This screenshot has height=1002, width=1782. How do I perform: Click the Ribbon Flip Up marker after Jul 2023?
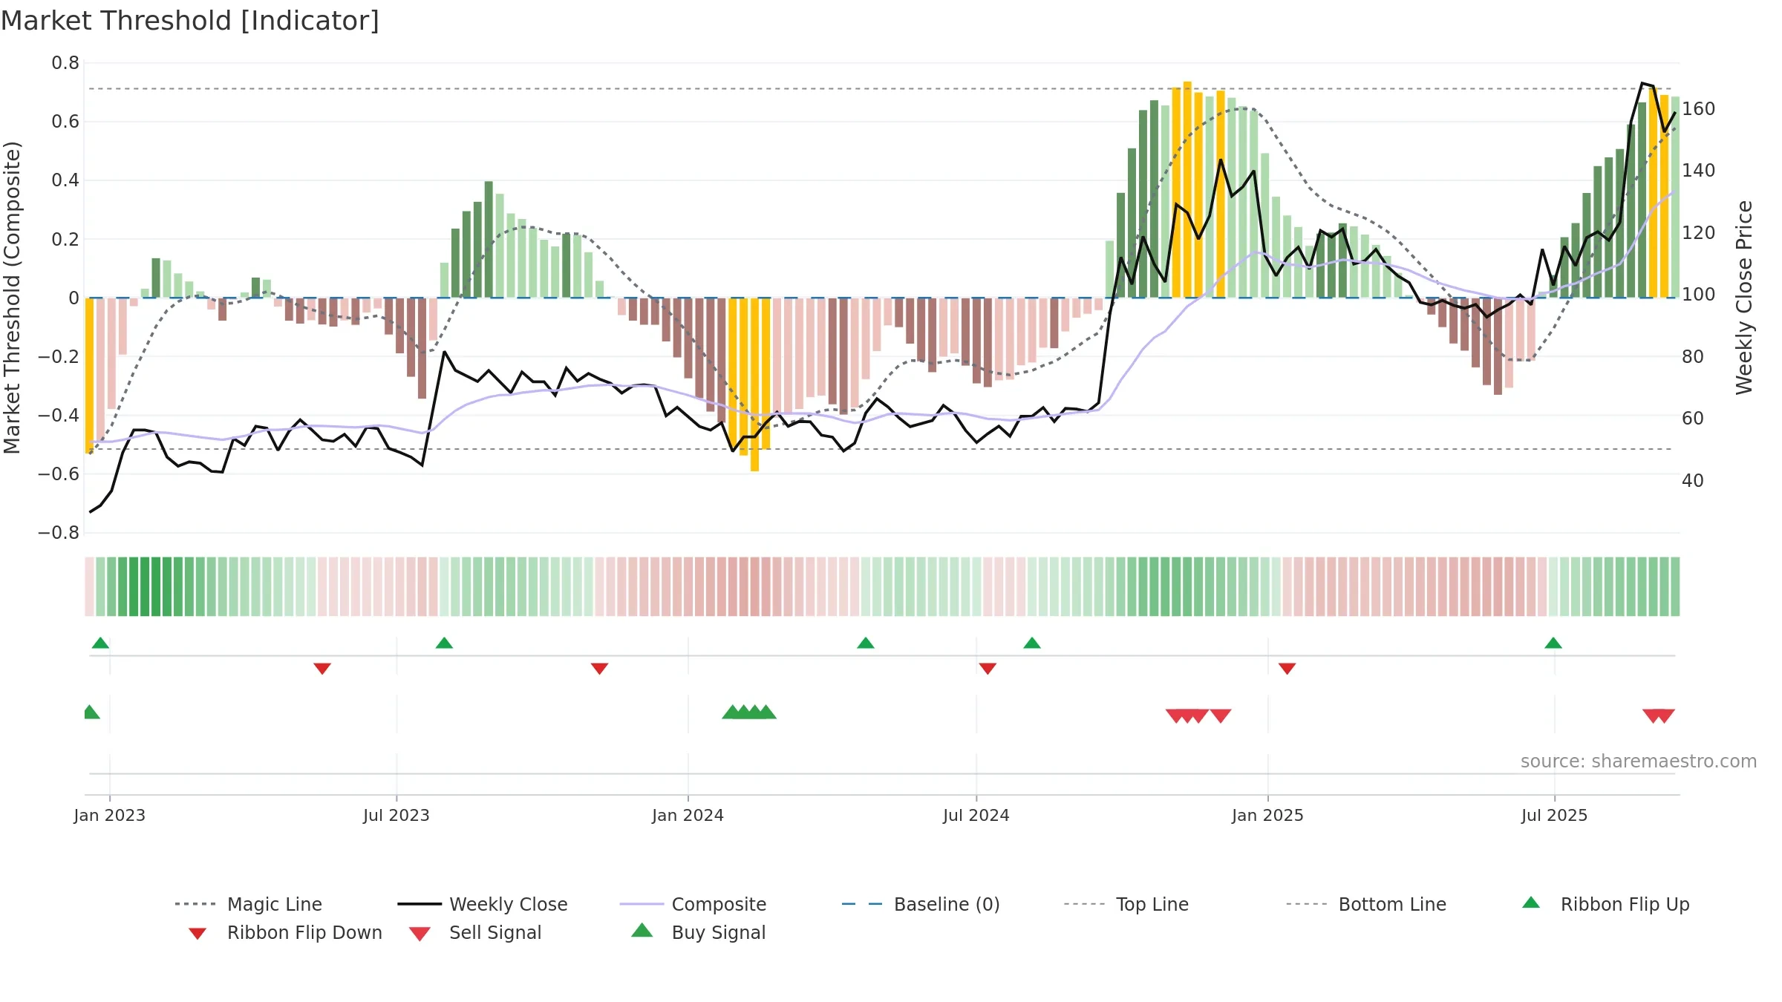click(x=444, y=643)
